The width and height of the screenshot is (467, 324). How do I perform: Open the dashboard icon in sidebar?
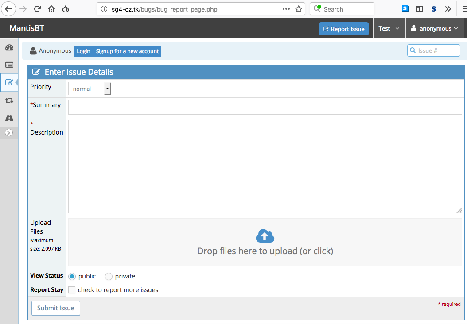pyautogui.click(x=9, y=47)
